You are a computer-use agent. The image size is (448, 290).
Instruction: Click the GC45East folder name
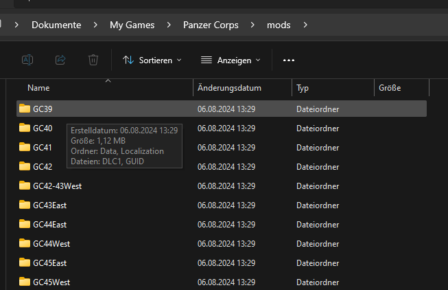pyautogui.click(x=49, y=263)
